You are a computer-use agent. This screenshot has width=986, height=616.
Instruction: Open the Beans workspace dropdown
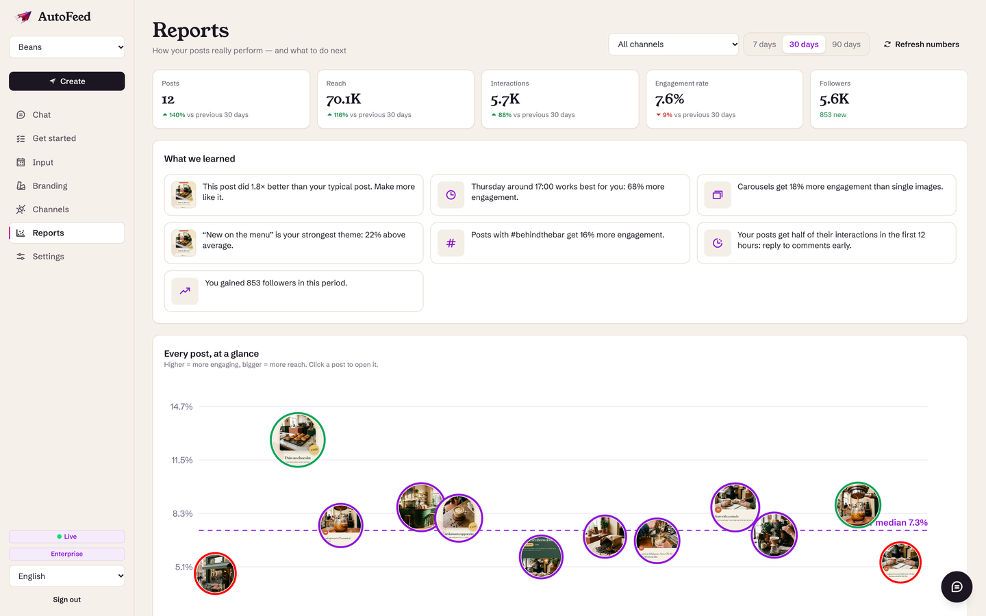click(x=67, y=47)
